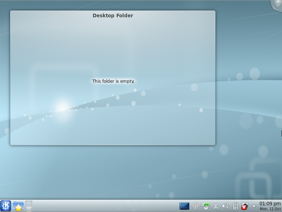Open the battery monitor icon
Image resolution: width=282 pixels, height=212 pixels.
coord(235,206)
